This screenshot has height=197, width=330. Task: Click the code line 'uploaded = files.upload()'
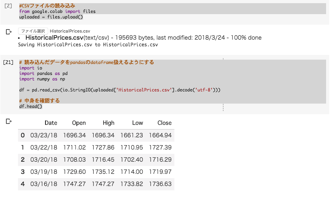coord(51,17)
